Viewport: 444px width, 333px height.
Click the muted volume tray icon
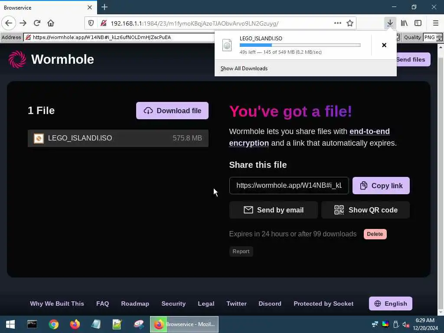406,324
